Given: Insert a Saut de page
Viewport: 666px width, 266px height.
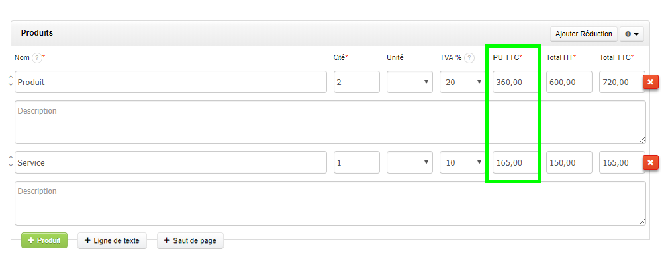Looking at the screenshot, I should coord(190,241).
